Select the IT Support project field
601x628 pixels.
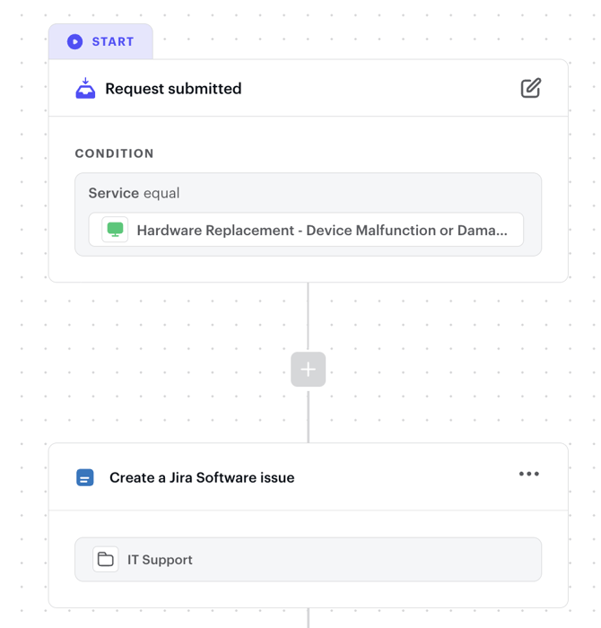click(x=308, y=559)
